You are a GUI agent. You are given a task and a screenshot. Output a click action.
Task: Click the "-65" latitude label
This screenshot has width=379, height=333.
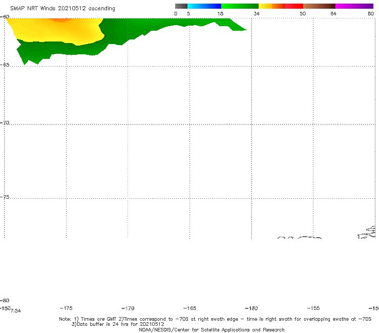pos(5,65)
